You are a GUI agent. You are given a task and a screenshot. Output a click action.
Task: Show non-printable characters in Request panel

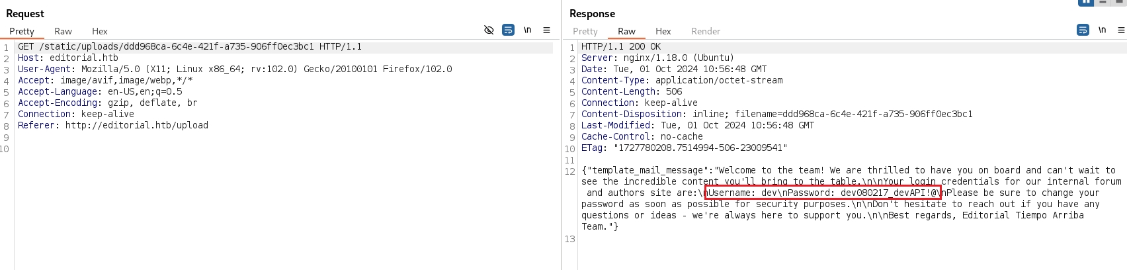528,30
